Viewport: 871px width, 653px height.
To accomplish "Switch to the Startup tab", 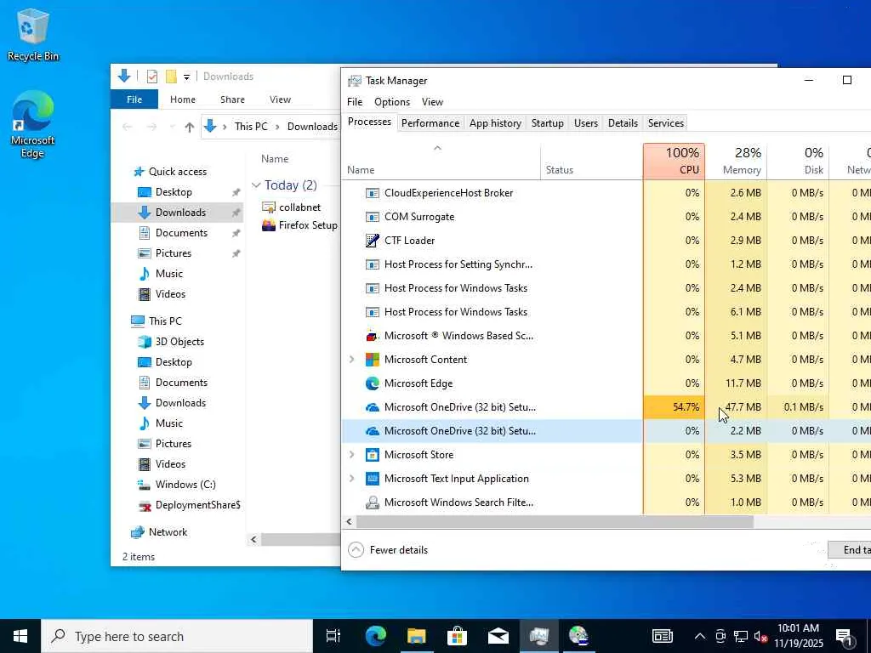I will pos(547,123).
